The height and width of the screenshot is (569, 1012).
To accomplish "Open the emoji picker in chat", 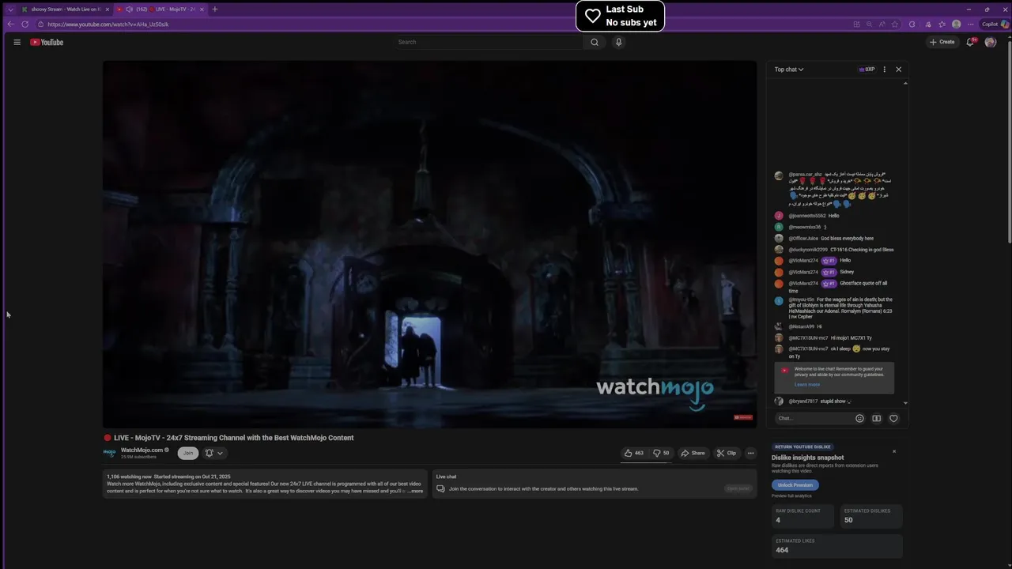I will 859,418.
